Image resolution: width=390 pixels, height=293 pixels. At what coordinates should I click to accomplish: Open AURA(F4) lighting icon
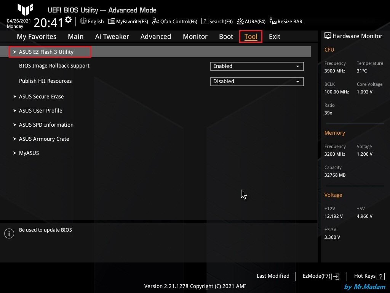240,21
